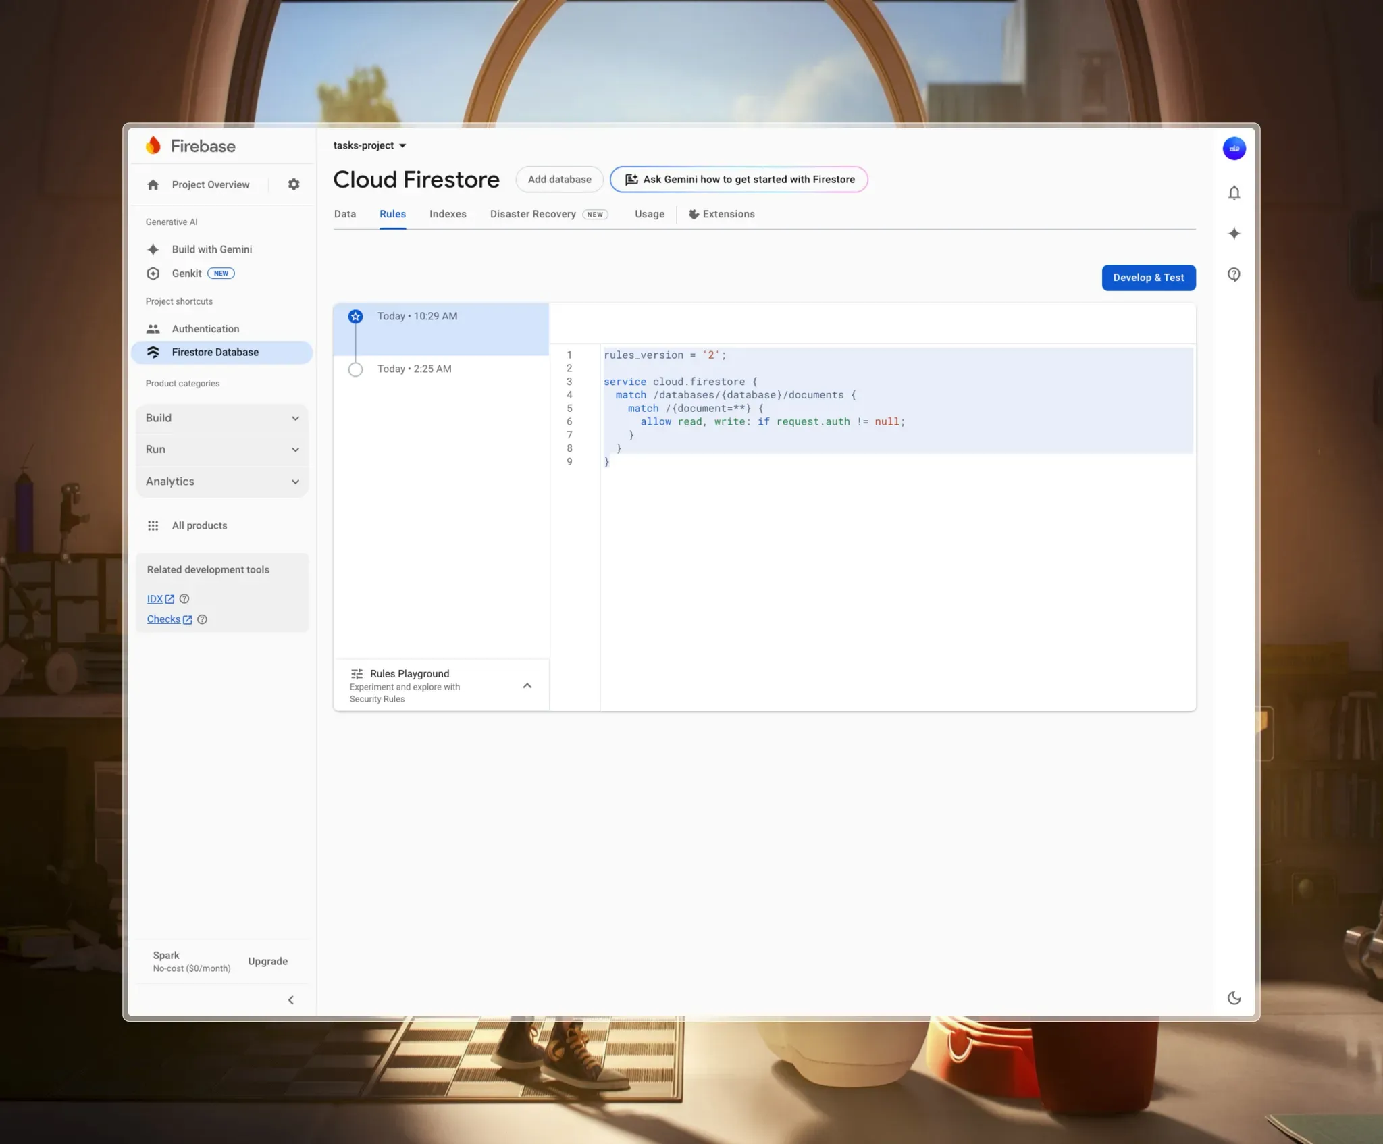1383x1144 pixels.
Task: Expand the Build product category
Action: pyautogui.click(x=222, y=418)
